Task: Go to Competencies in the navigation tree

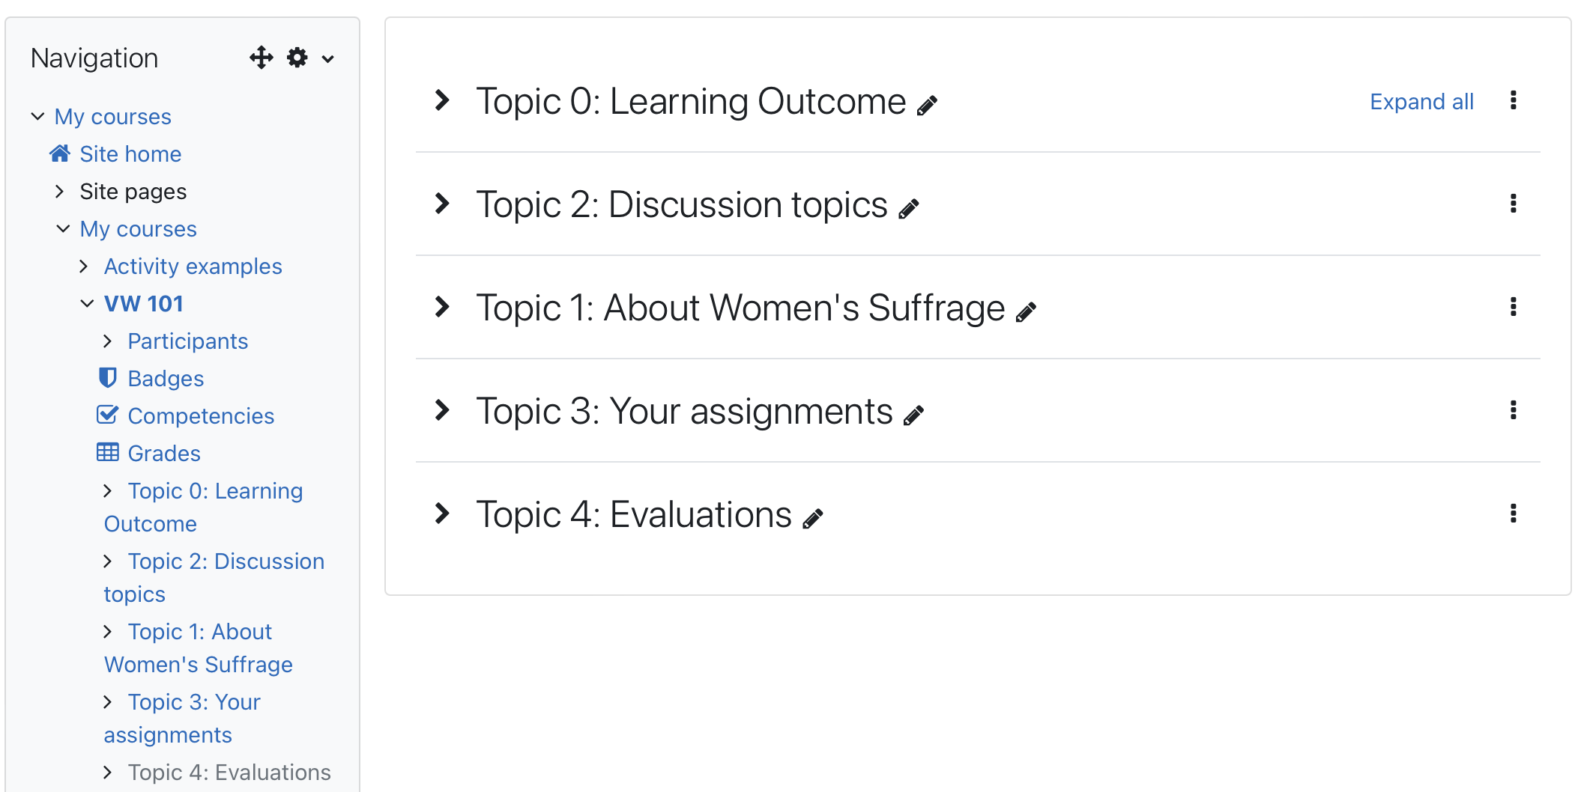Action: (201, 415)
